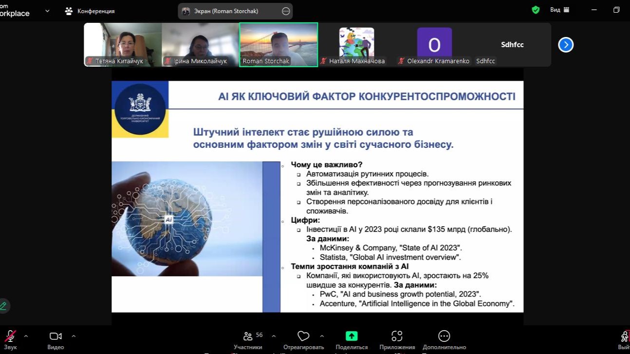Open the Конференция menu at the top
The image size is (630, 354).
pos(90,11)
